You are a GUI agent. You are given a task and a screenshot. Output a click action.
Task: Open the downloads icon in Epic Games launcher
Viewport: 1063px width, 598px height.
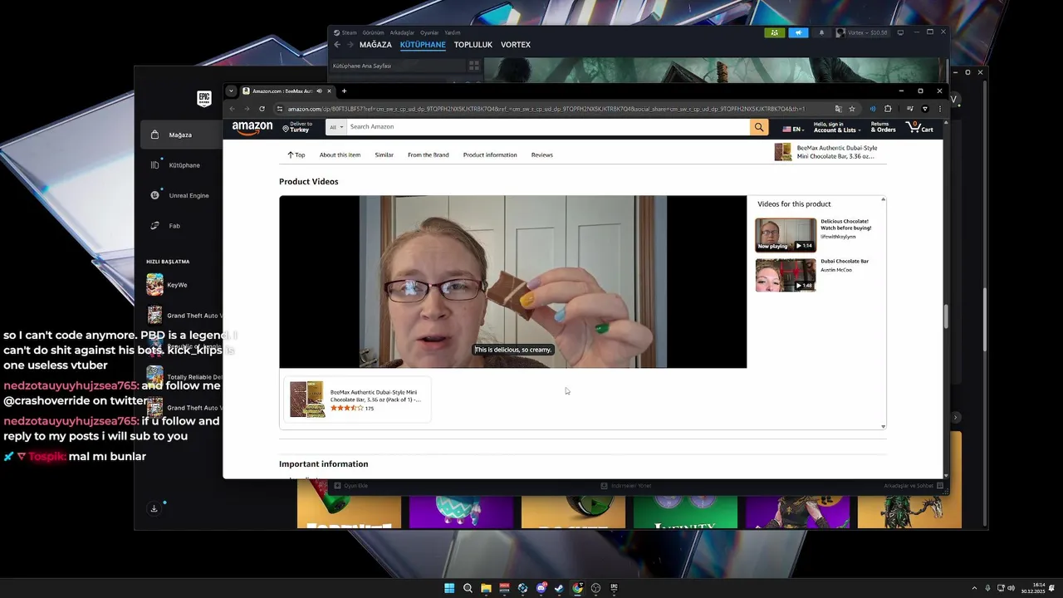coord(154,508)
